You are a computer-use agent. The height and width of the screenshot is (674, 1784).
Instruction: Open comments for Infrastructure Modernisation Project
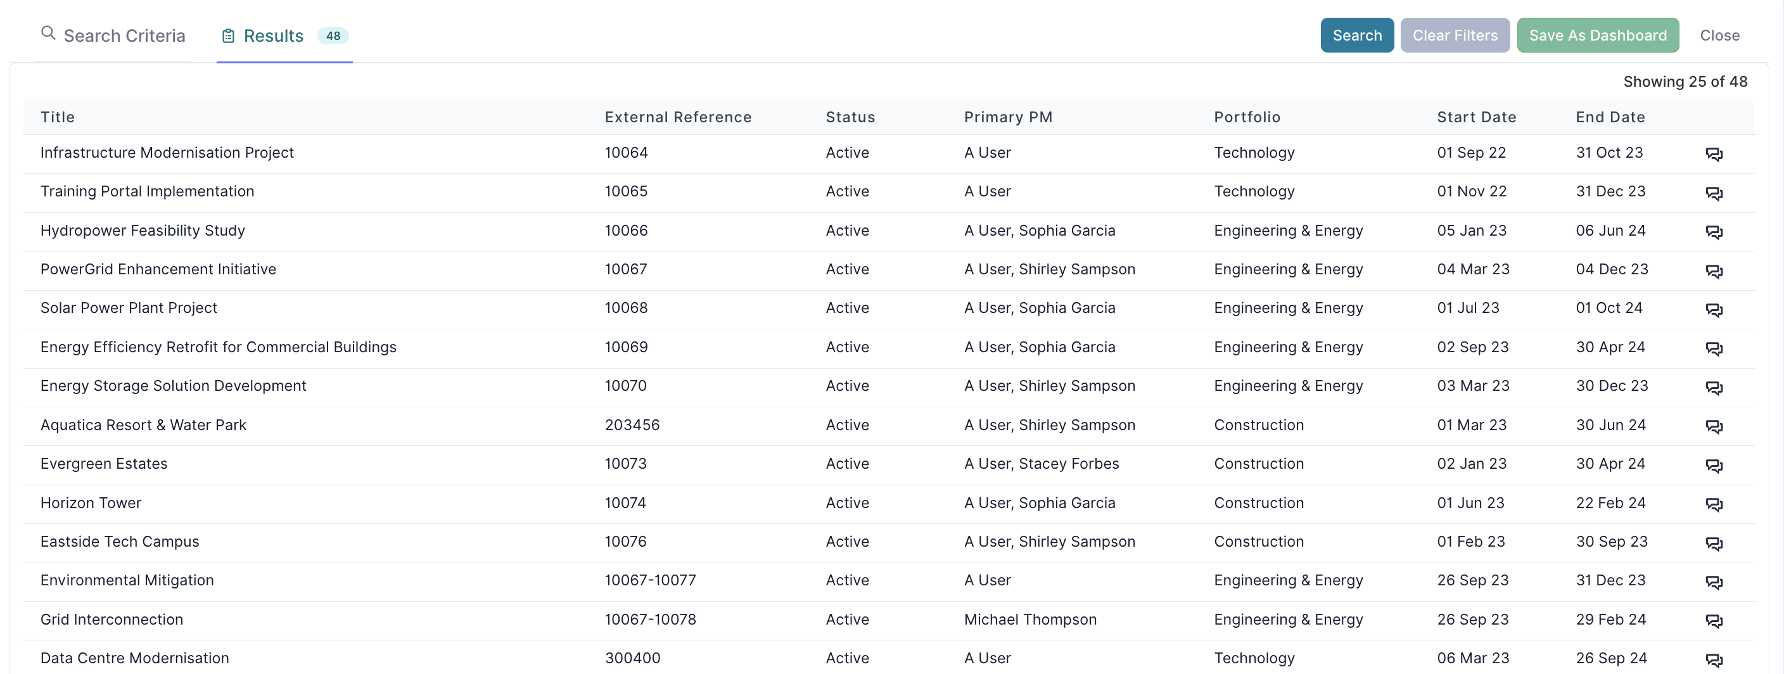point(1713,154)
